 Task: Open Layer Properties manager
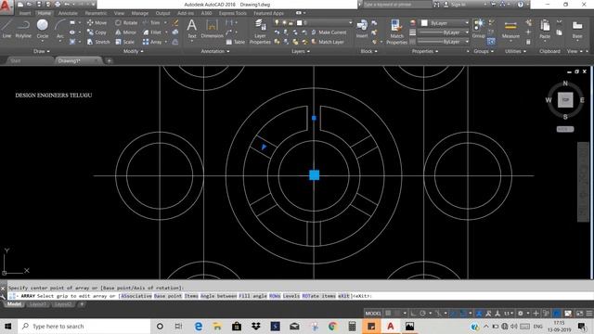point(260,32)
